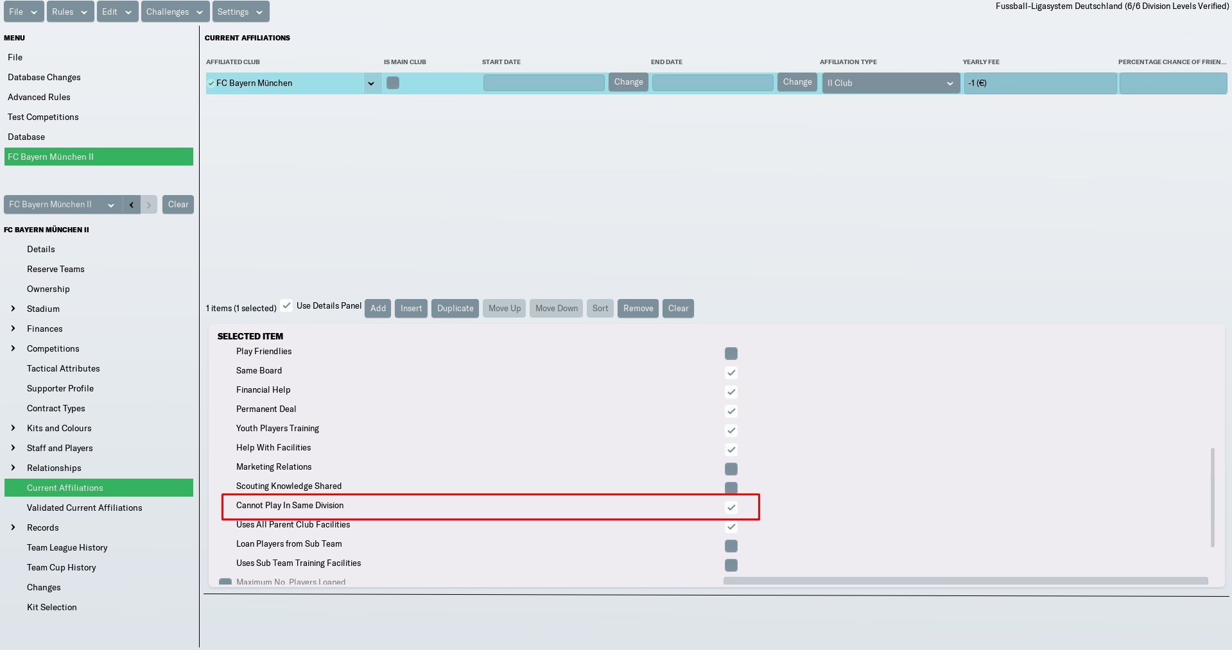
Task: Click Clear button next to item list
Action: (678, 309)
